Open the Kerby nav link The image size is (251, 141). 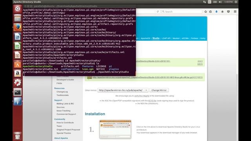[203, 38]
